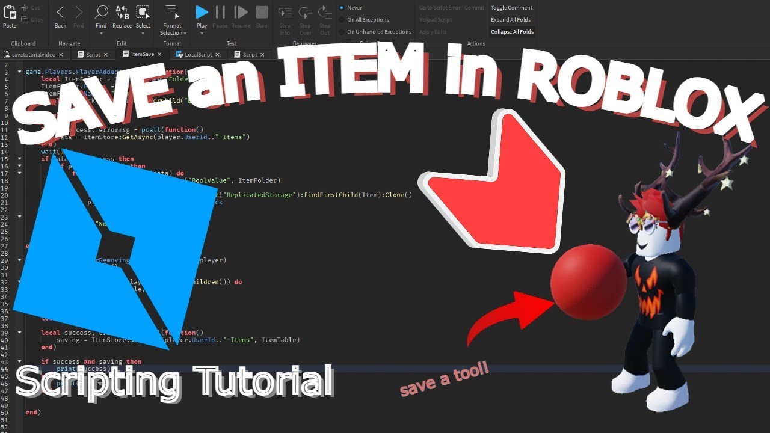Viewport: 770px width, 433px height.
Task: Collapse the code fold at line 43
Action: [x=20, y=361]
